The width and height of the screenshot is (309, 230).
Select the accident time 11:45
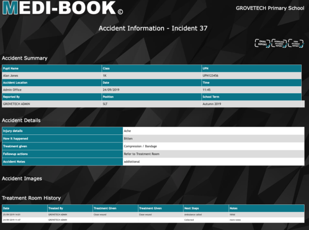coord(207,90)
